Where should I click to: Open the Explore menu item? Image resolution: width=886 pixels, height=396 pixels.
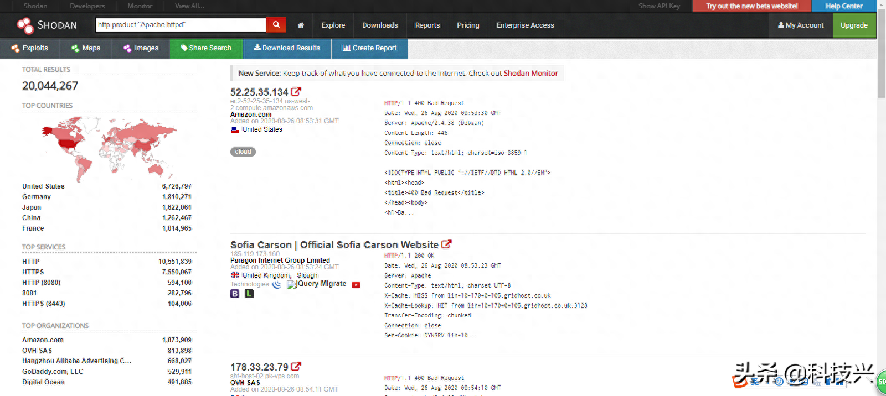(x=333, y=25)
